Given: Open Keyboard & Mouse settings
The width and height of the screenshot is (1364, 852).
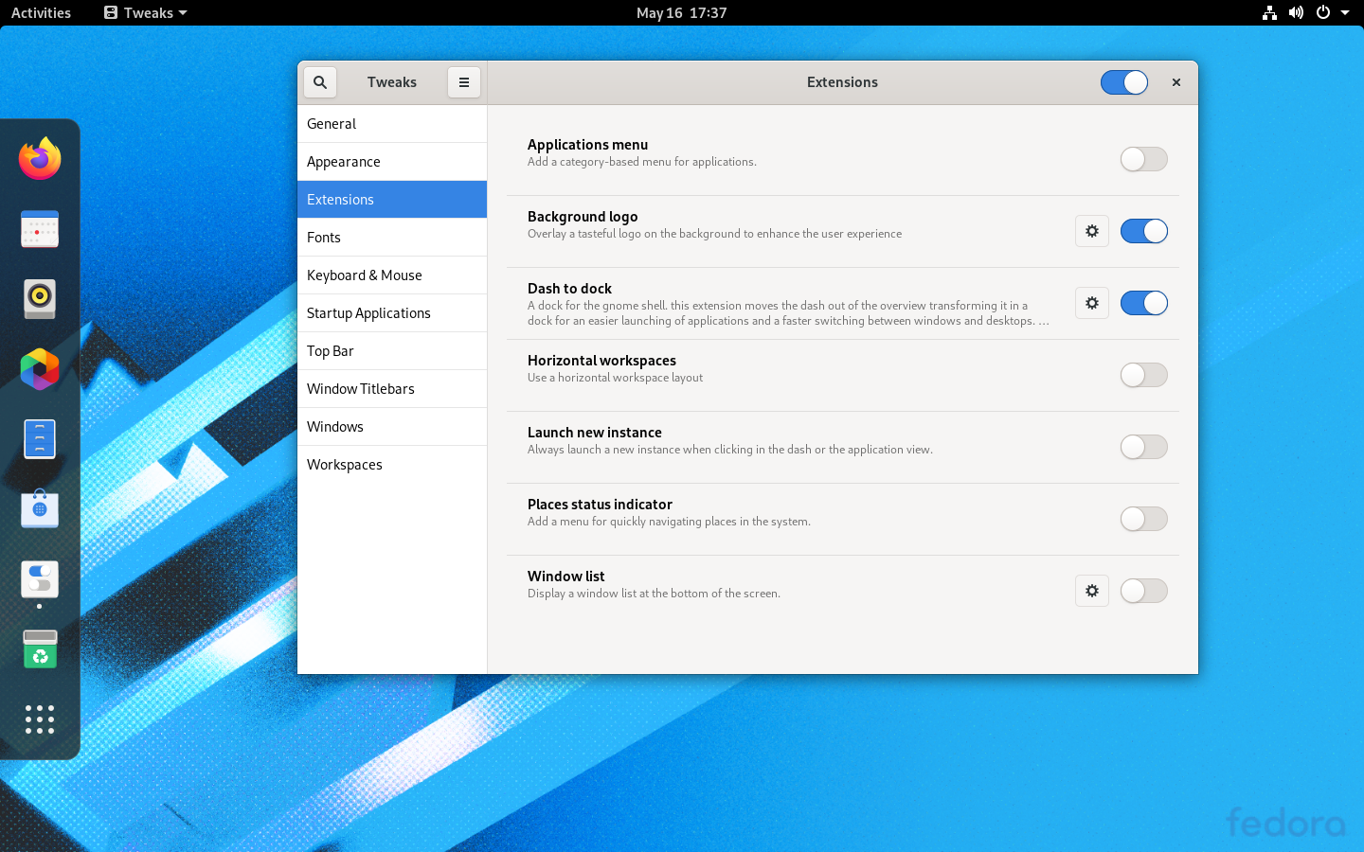Looking at the screenshot, I should pyautogui.click(x=392, y=275).
